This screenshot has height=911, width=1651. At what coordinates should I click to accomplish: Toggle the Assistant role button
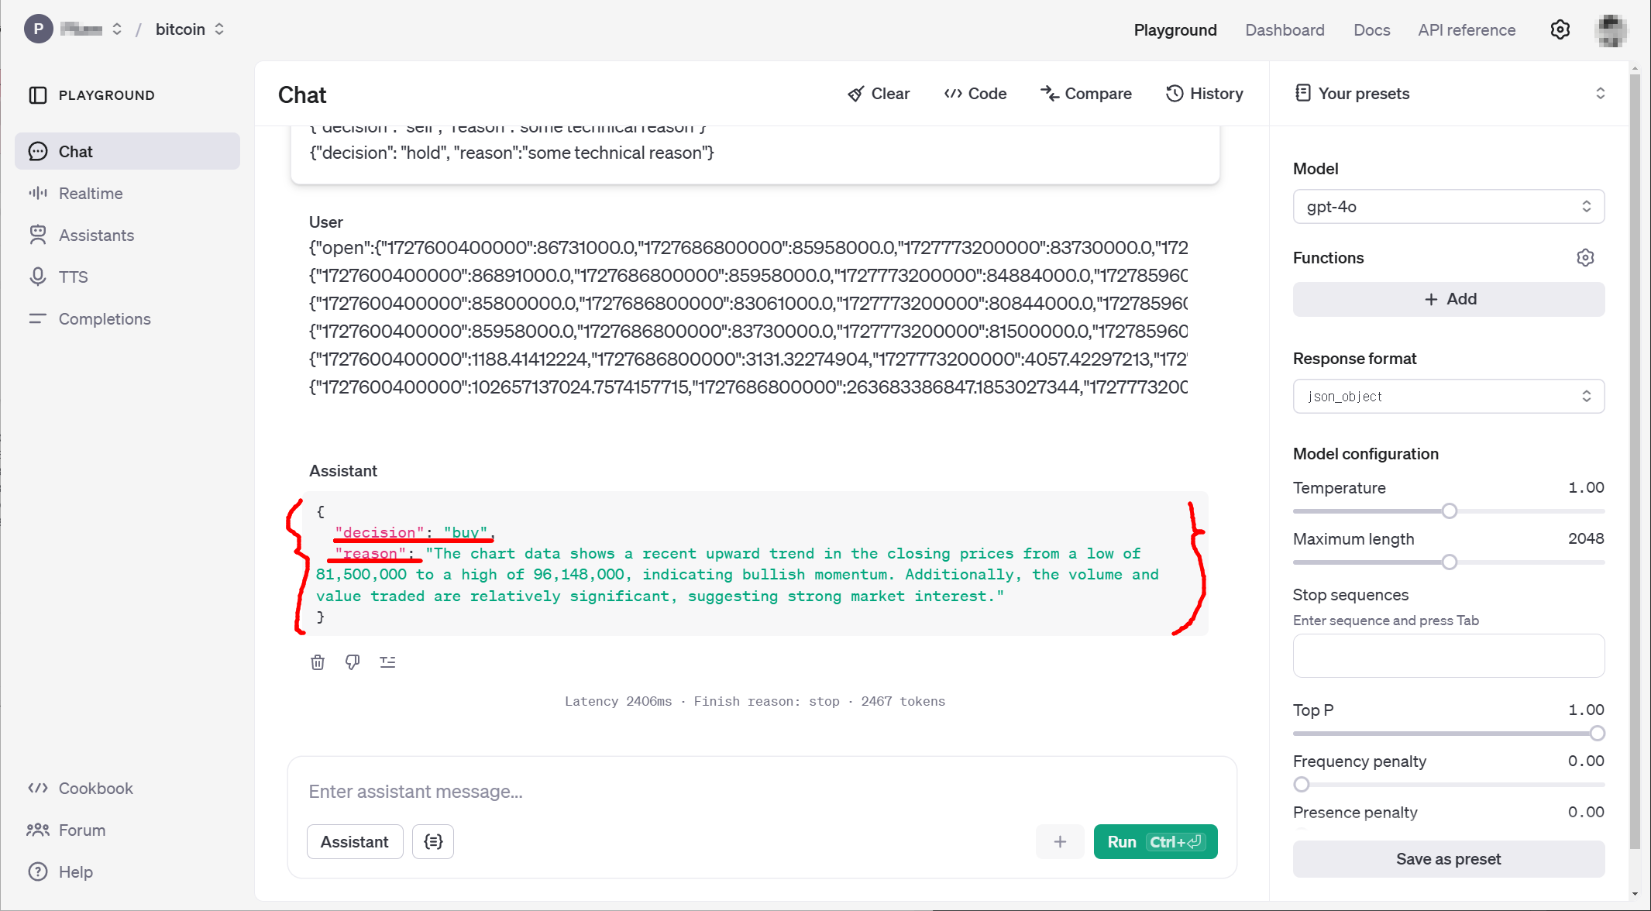355,842
